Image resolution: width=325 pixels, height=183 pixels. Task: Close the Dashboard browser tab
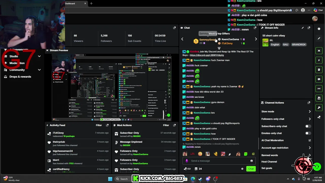point(85,4)
